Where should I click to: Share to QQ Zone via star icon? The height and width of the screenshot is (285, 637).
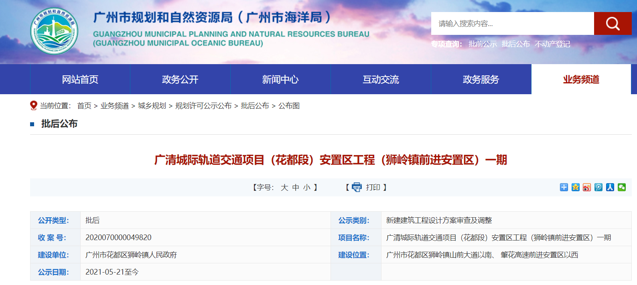576,187
